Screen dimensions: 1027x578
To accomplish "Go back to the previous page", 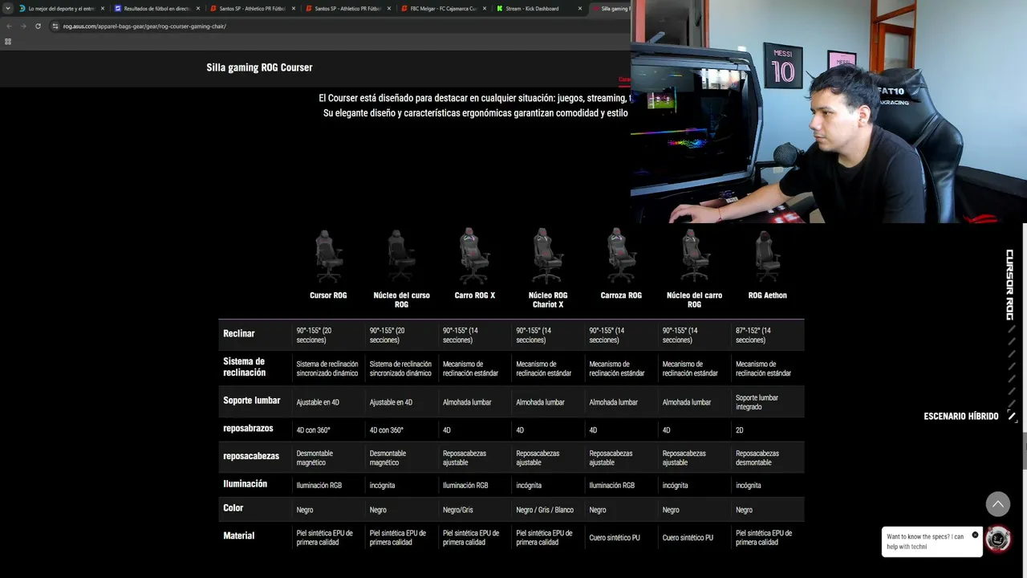I will 9,26.
